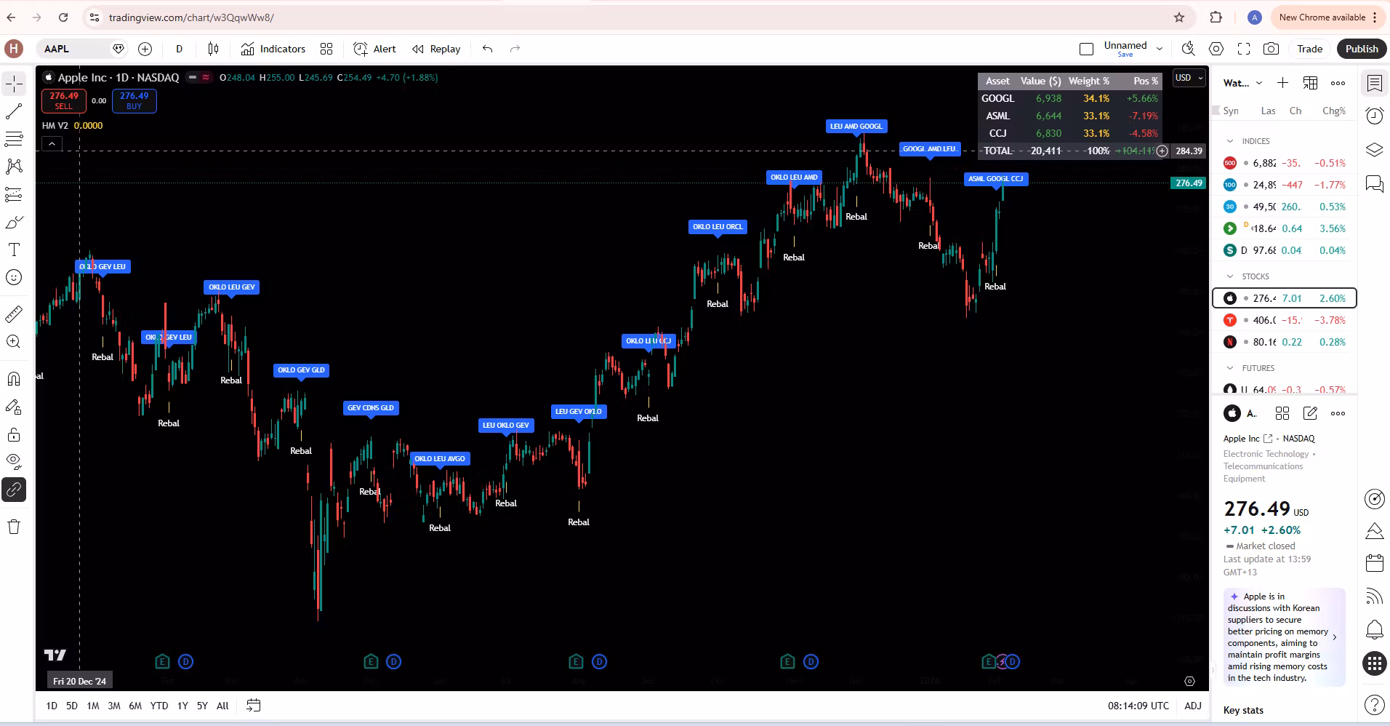The width and height of the screenshot is (1390, 726).
Task: Collapse the indicator legend arrow
Action: coord(52,144)
